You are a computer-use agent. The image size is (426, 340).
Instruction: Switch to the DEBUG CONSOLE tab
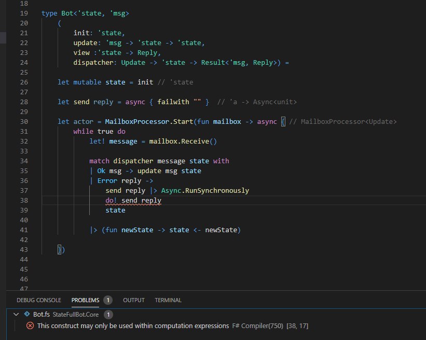[38, 300]
